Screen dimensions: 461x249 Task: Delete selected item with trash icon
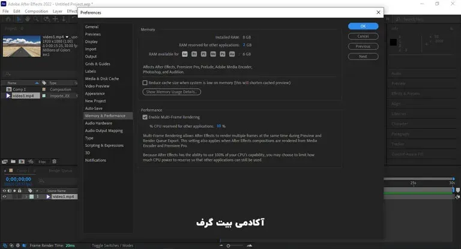tap(54, 161)
